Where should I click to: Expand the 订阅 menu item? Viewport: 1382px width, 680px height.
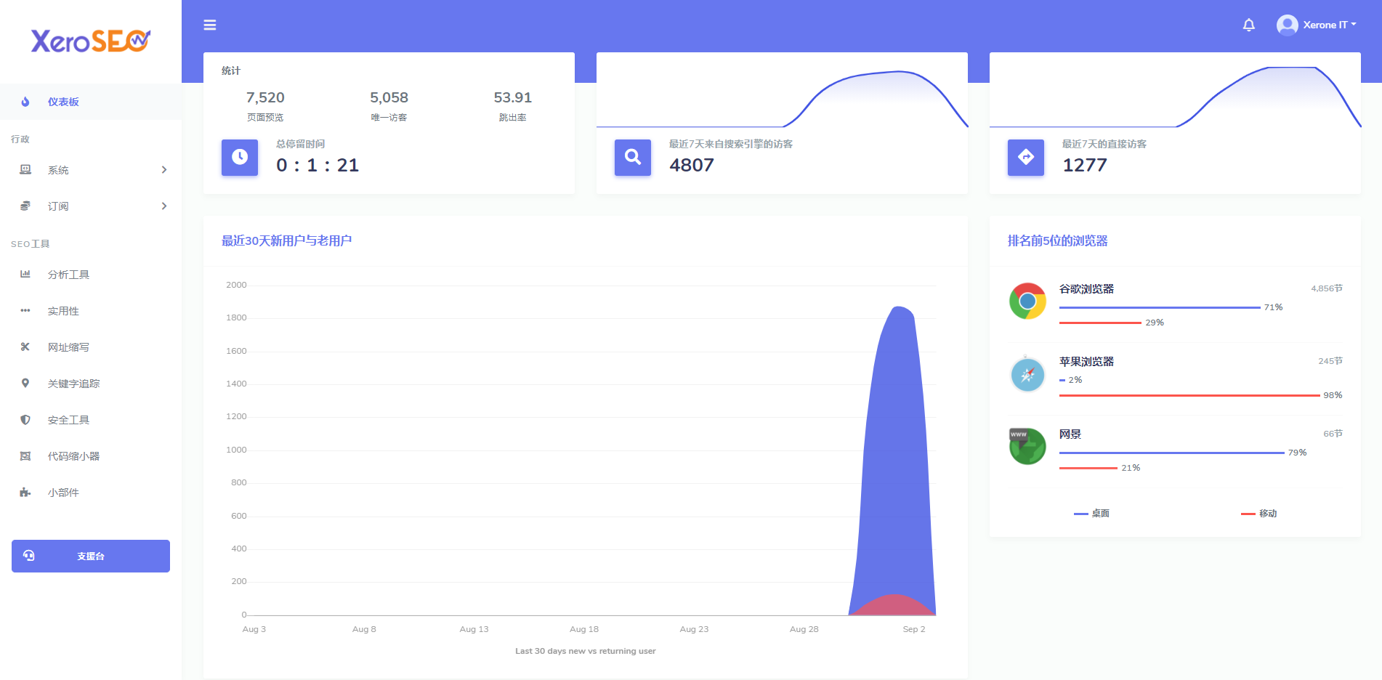coord(58,206)
